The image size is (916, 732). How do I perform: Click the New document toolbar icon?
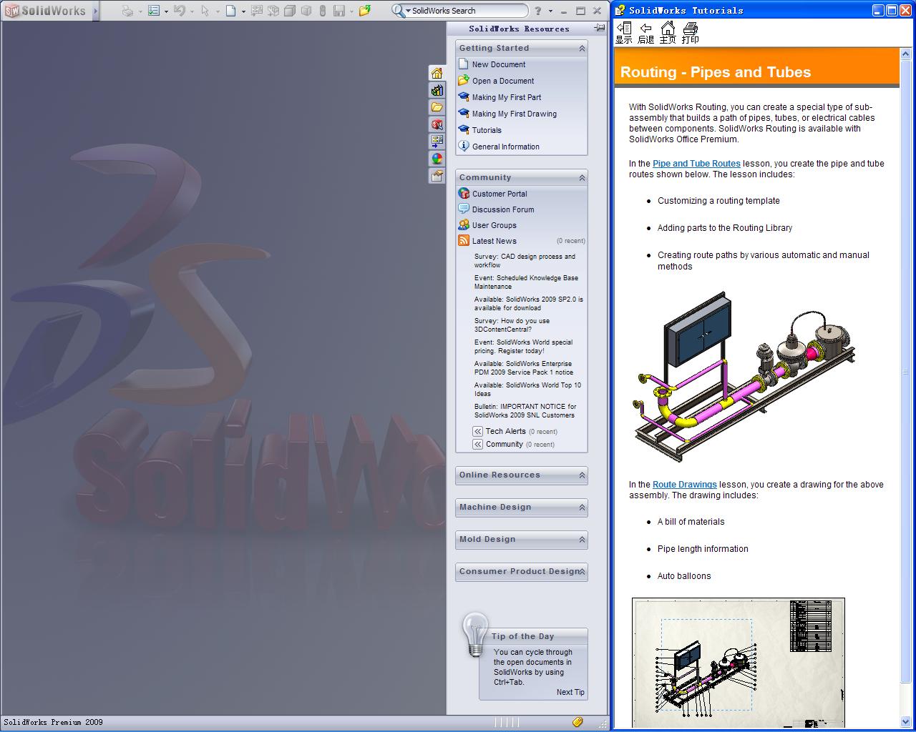pos(230,11)
